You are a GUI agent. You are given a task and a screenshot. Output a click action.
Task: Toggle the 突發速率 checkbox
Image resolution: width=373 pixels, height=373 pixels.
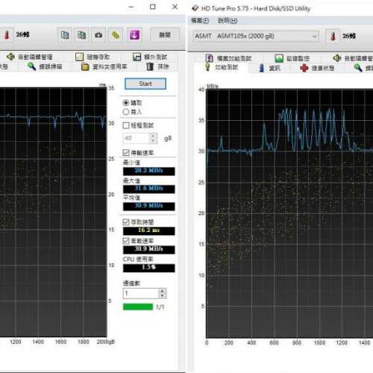click(126, 241)
